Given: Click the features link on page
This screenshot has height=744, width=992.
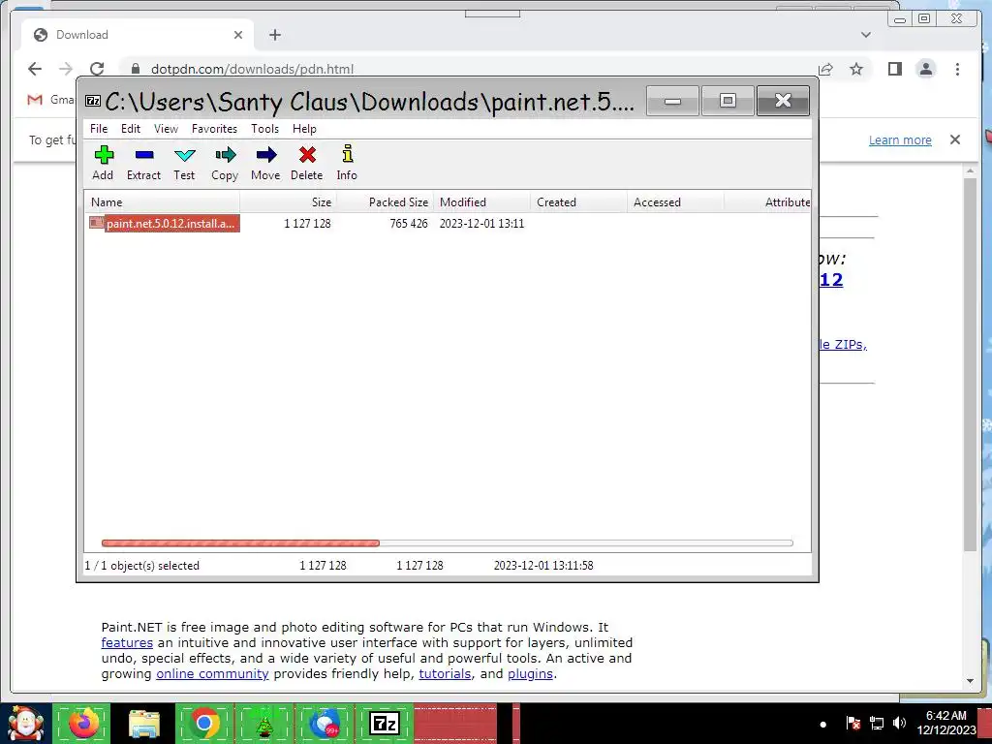Looking at the screenshot, I should coord(127,643).
